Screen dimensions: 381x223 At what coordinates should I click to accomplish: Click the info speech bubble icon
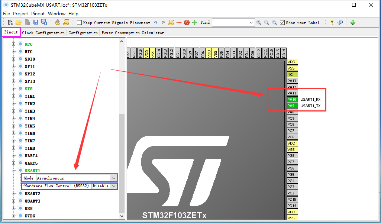[340, 23]
